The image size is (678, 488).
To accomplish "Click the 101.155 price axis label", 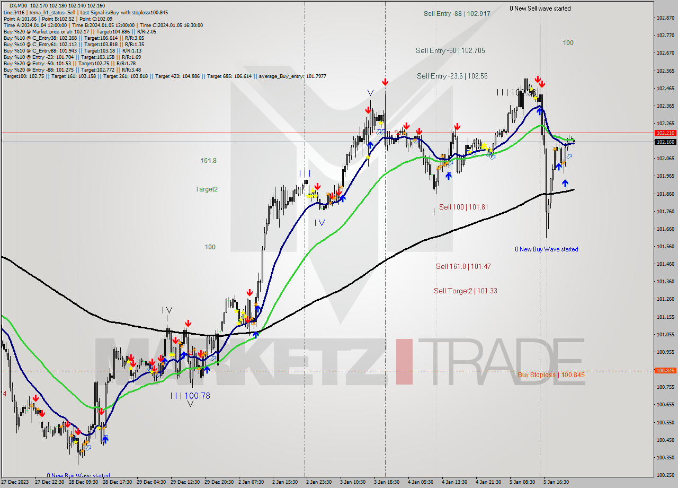I will tap(665, 317).
